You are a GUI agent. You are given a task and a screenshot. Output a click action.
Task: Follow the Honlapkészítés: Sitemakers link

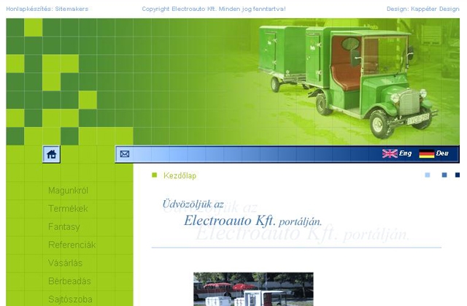(47, 9)
